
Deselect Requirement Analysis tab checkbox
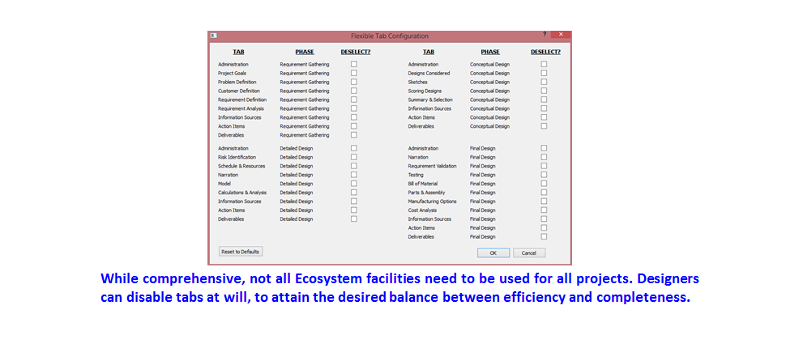354,108
